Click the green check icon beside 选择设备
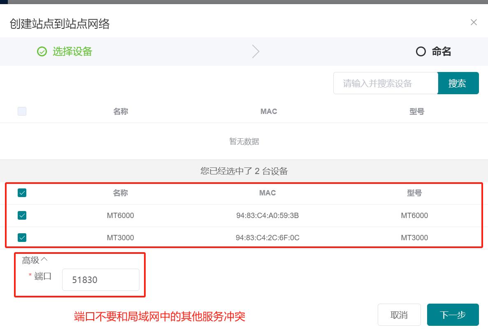This screenshot has width=488, height=332. [42, 51]
